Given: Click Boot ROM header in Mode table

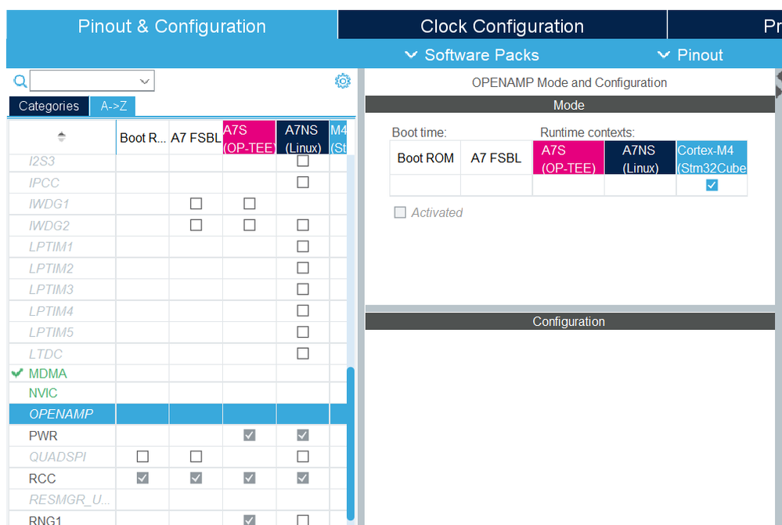Looking at the screenshot, I should [425, 158].
